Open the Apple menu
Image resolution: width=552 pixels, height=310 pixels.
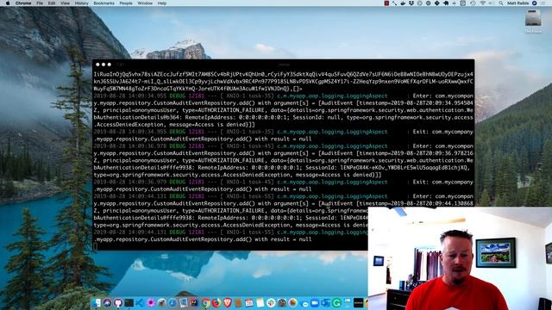(x=8, y=3)
